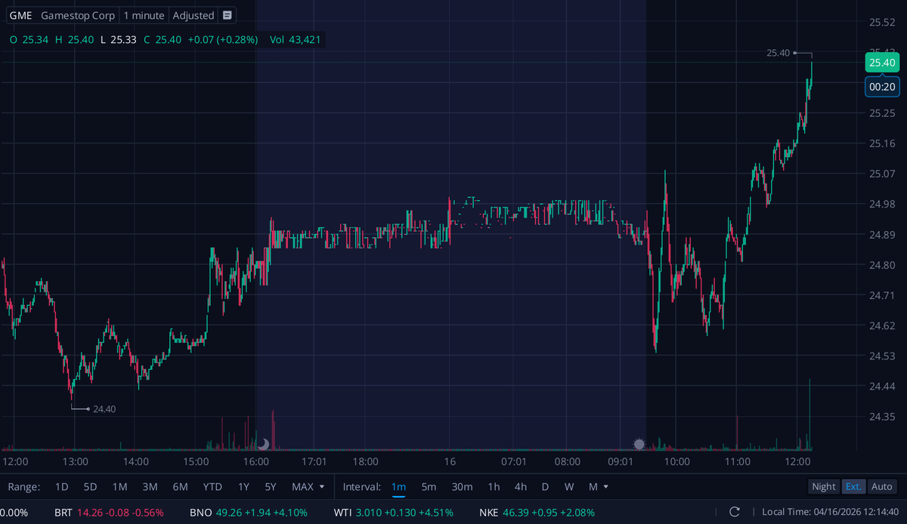Click the Adjusted price setting label
The image size is (907, 524).
(x=193, y=15)
